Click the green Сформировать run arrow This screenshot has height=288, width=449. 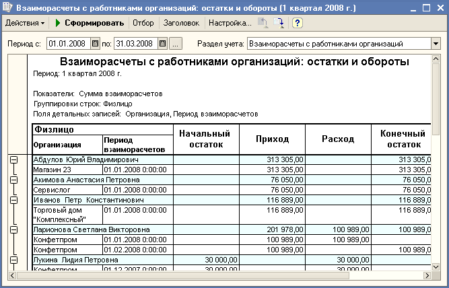click(x=59, y=23)
